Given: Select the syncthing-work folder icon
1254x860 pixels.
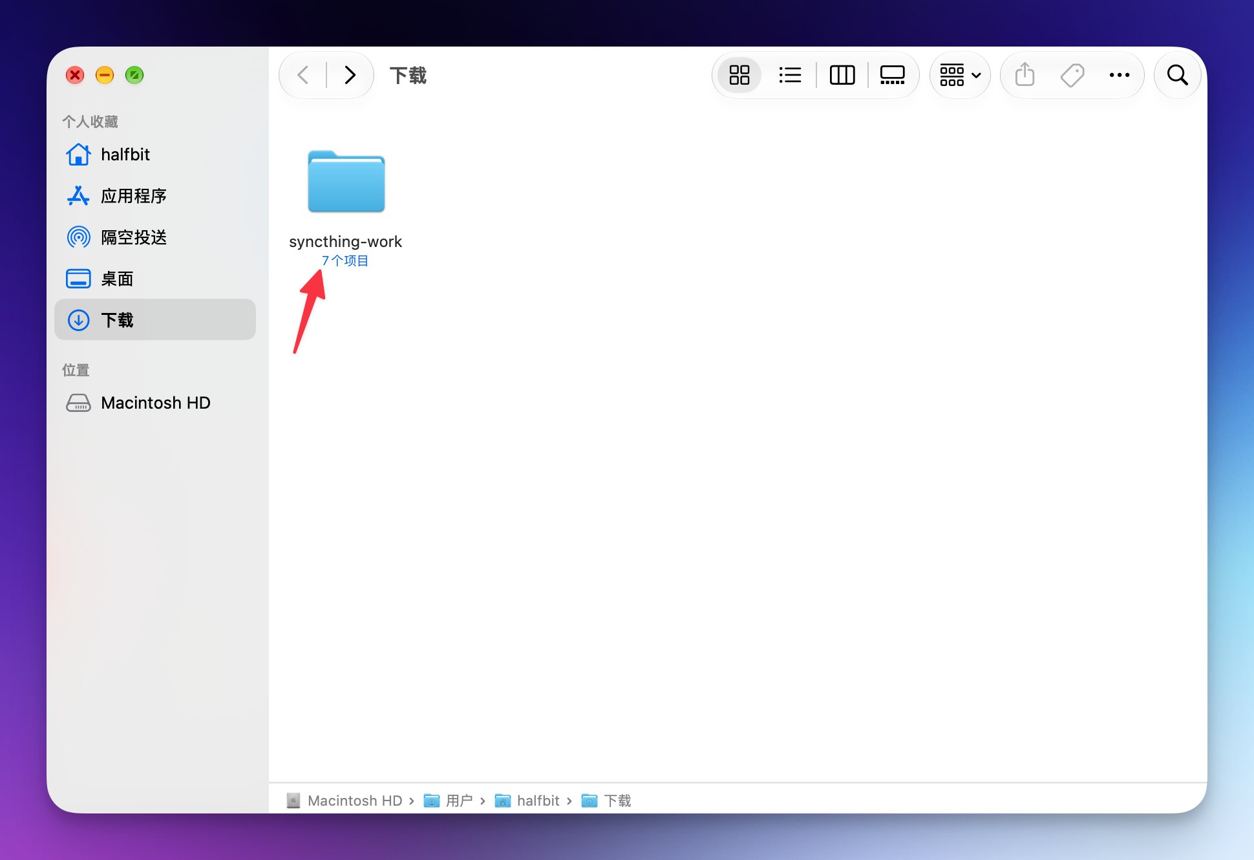Looking at the screenshot, I should 346,182.
